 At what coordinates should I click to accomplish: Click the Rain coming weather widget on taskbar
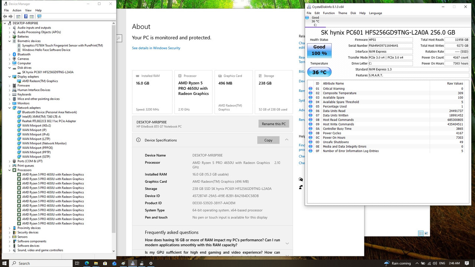pyautogui.click(x=397, y=263)
